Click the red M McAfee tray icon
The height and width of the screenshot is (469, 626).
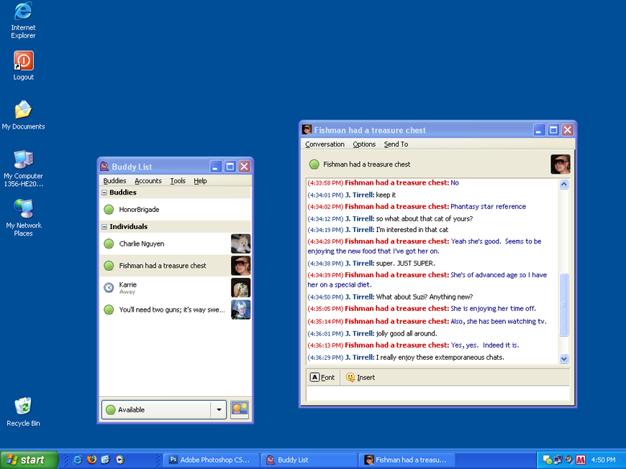point(581,460)
